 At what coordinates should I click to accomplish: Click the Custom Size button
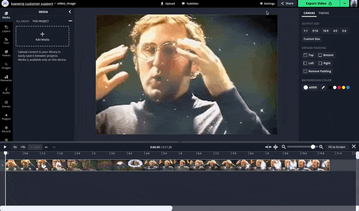click(x=311, y=39)
